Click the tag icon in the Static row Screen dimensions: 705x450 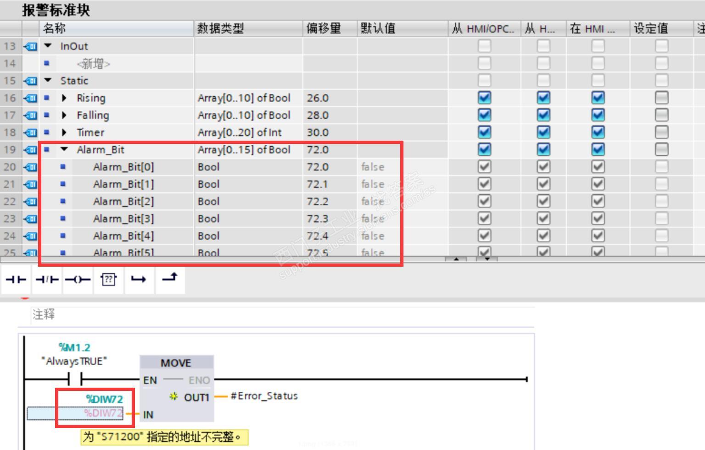point(30,81)
